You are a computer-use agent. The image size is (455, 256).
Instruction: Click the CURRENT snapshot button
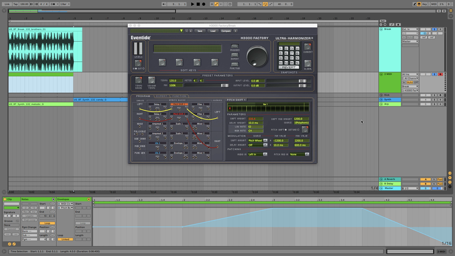(308, 47)
